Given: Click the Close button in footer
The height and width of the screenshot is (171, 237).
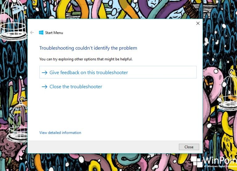Looking at the screenshot, I should click(189, 147).
